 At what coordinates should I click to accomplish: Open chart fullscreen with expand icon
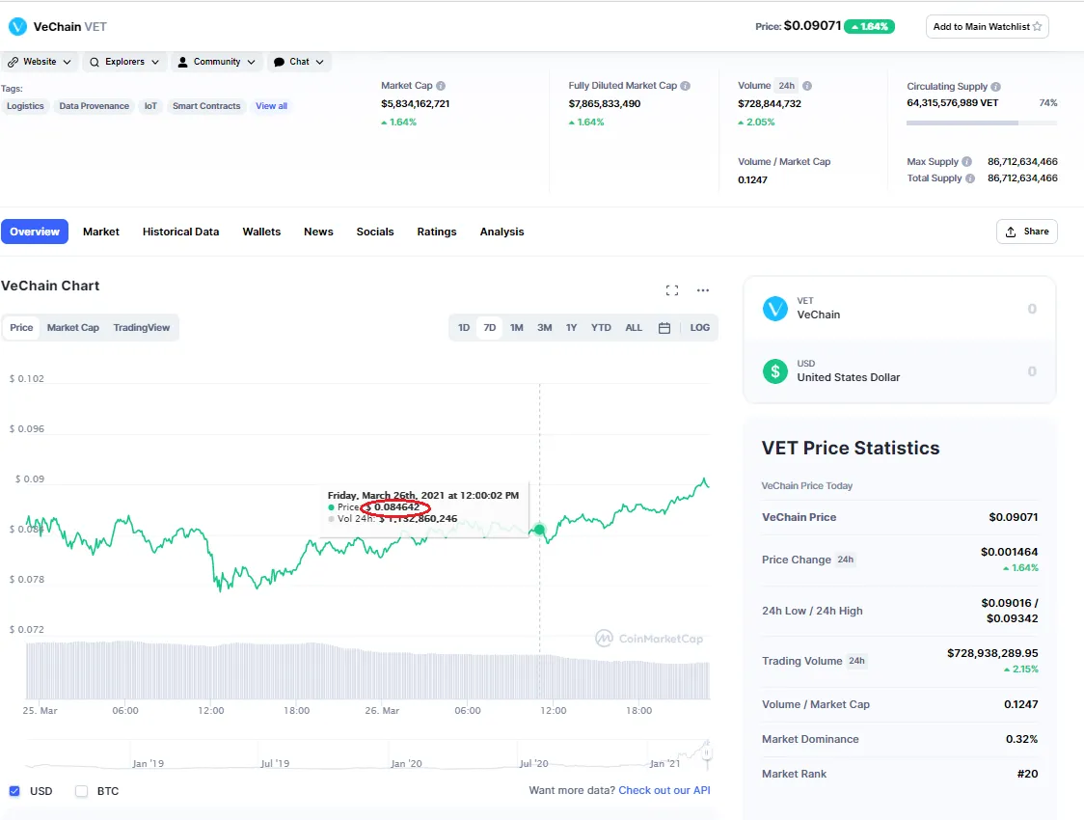[672, 290]
